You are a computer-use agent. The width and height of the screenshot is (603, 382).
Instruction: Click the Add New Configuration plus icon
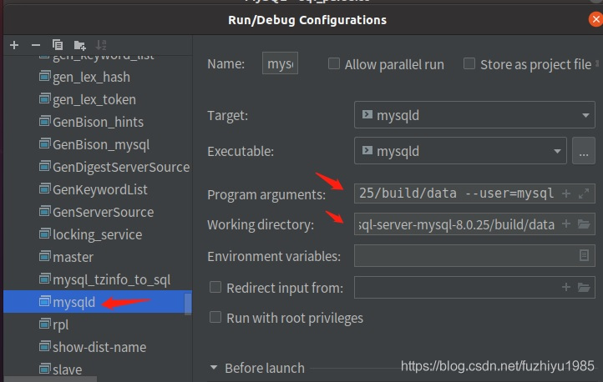point(14,44)
